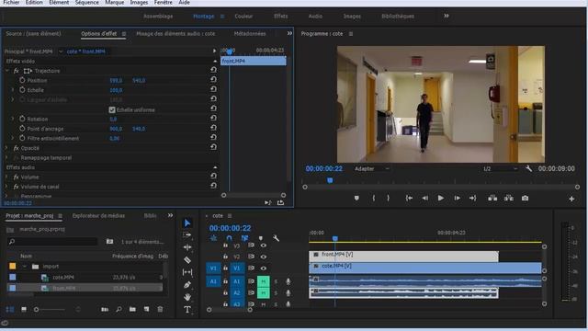Click Mark In bracket icon

374,199
